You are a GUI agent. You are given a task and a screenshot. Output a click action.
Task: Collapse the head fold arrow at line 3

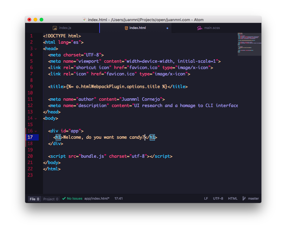pyautogui.click(x=36, y=49)
